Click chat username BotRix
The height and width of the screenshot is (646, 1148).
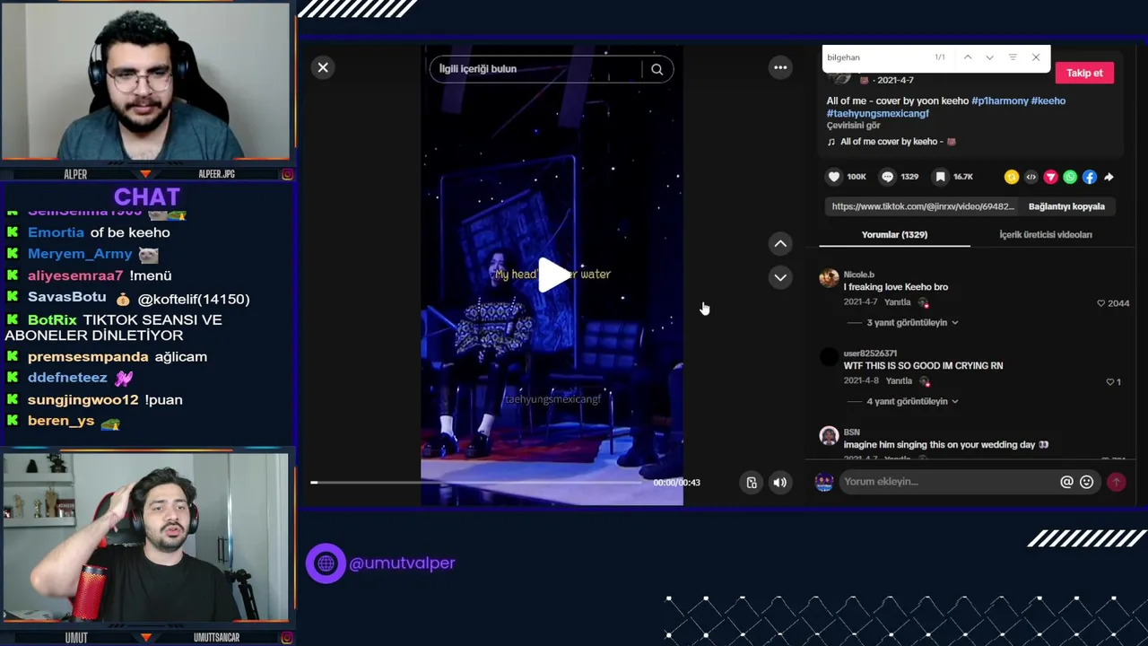[x=52, y=319]
